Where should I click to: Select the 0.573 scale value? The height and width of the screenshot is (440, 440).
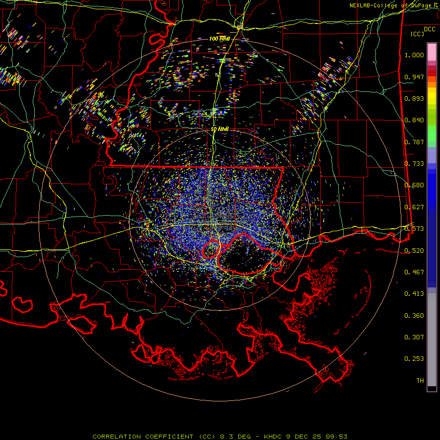pos(414,229)
